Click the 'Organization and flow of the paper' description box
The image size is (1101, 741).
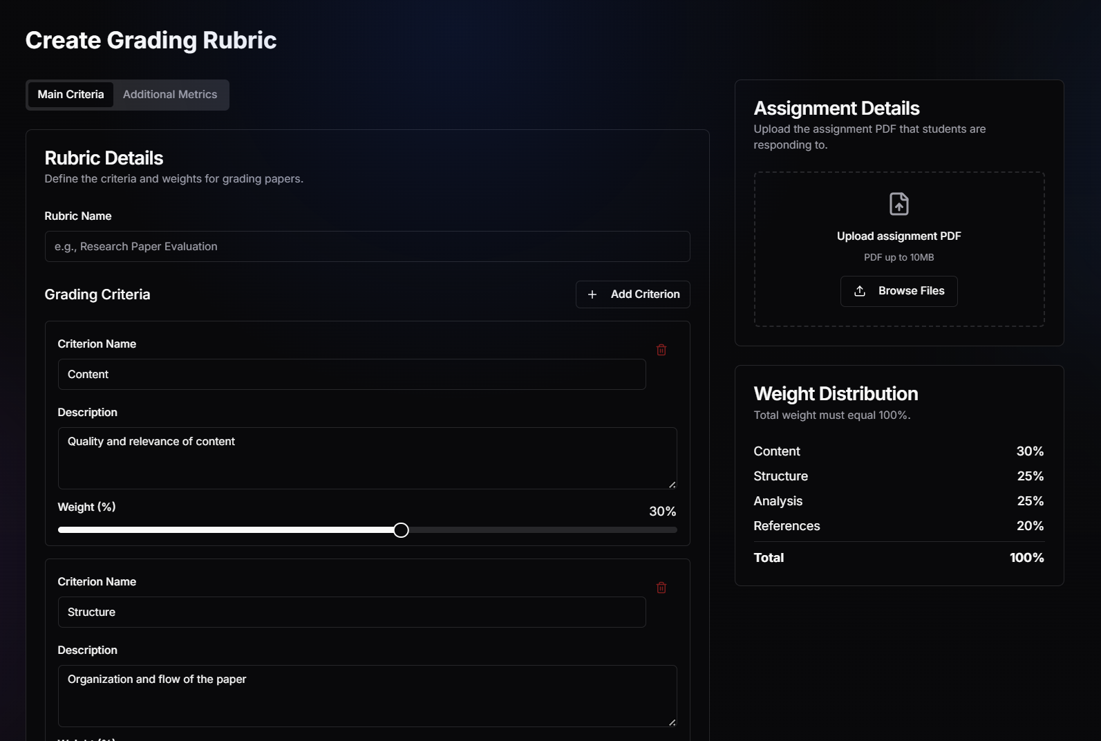coord(368,696)
